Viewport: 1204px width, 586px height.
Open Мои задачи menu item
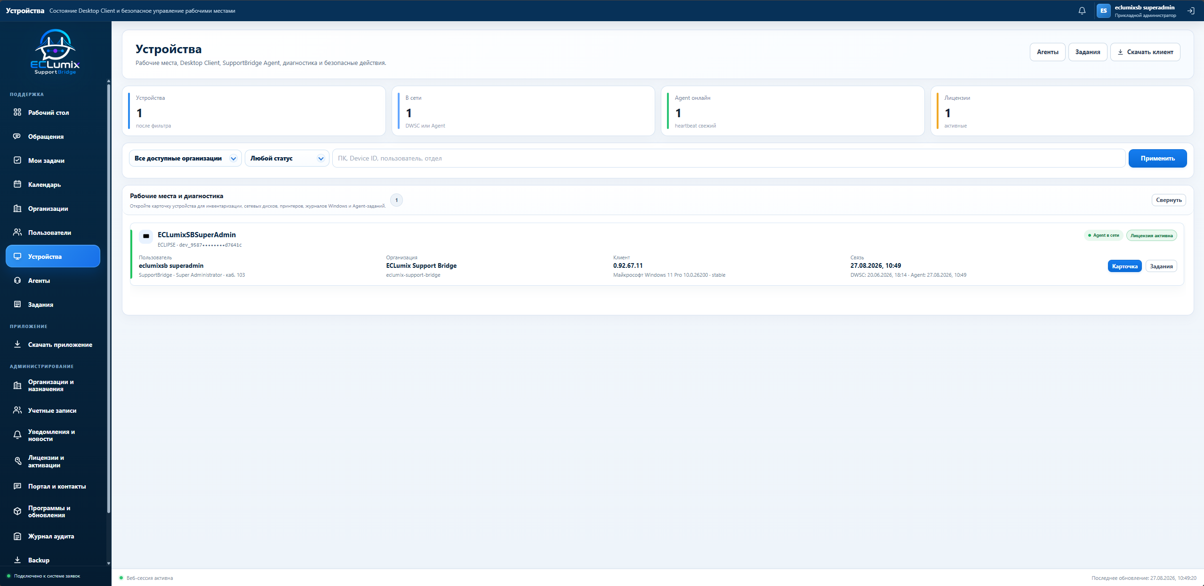(53, 161)
